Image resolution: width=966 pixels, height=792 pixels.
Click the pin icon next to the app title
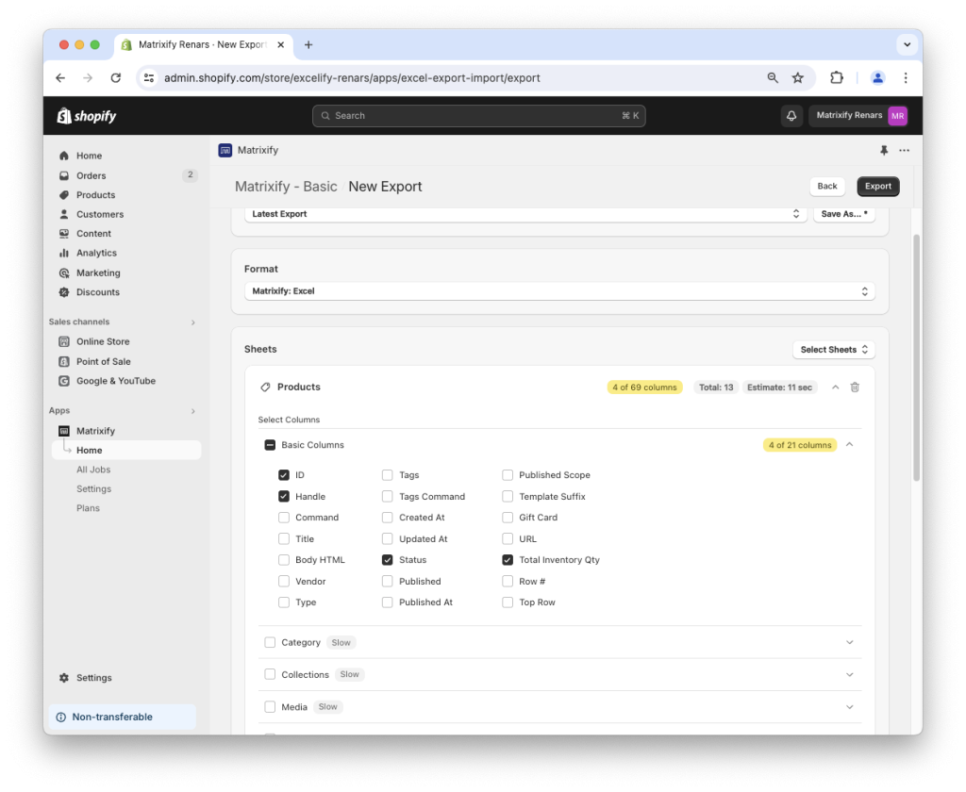883,150
